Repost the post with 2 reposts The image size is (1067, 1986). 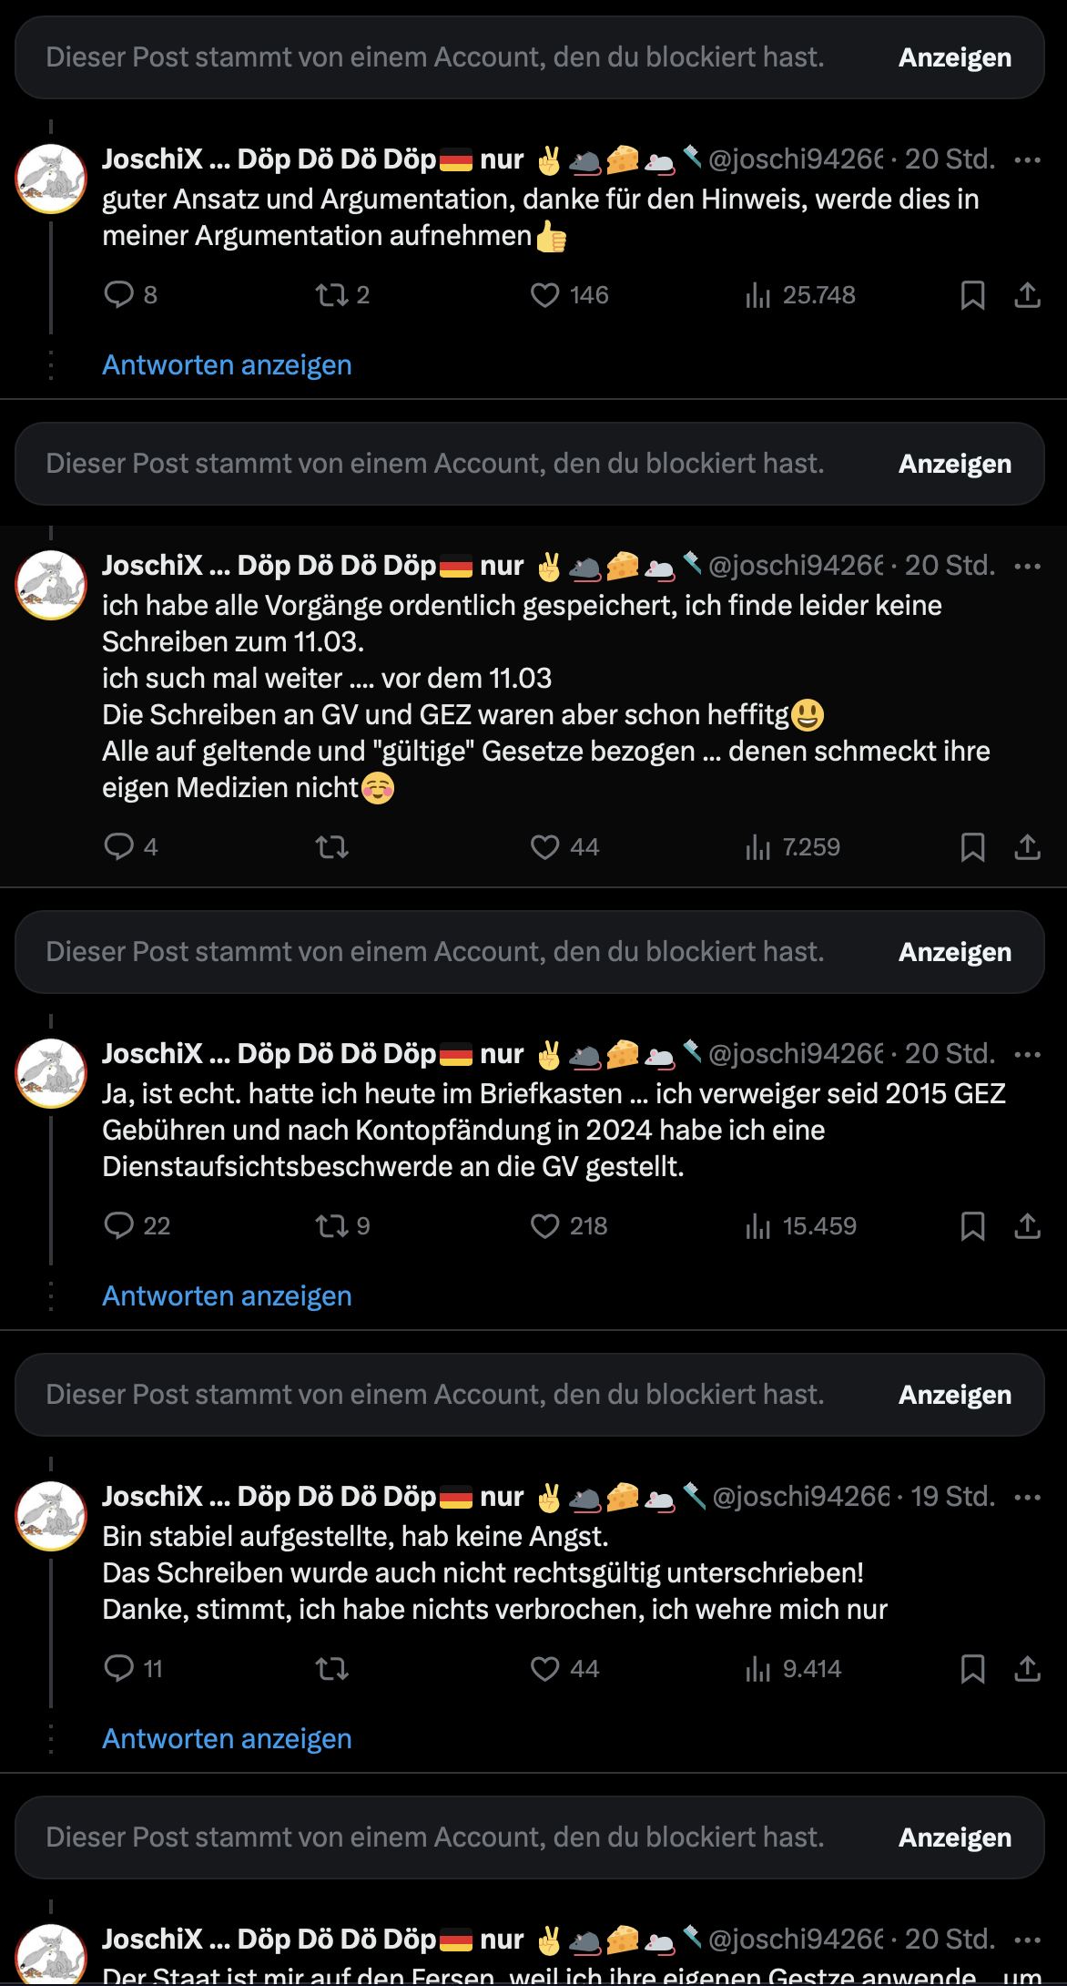[x=331, y=295]
